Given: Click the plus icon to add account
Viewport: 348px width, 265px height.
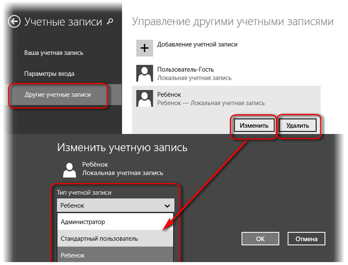Looking at the screenshot, I should 144,48.
